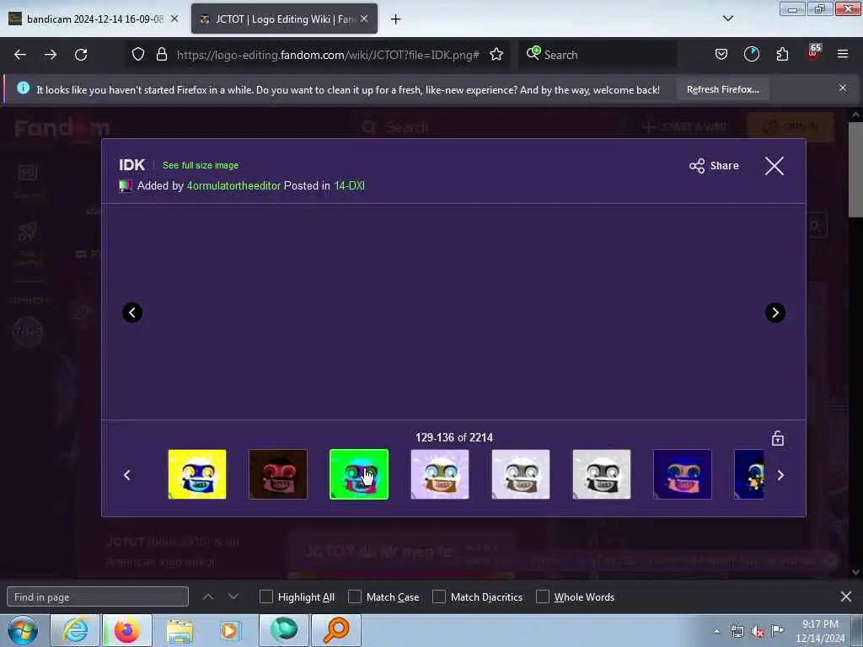The image size is (863, 647).
Task: Select the yellow face thumbnail
Action: pyautogui.click(x=197, y=474)
